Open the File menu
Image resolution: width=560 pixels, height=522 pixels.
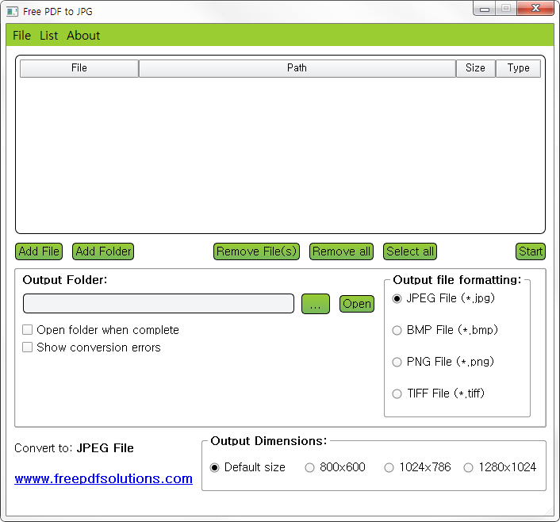[x=21, y=36]
